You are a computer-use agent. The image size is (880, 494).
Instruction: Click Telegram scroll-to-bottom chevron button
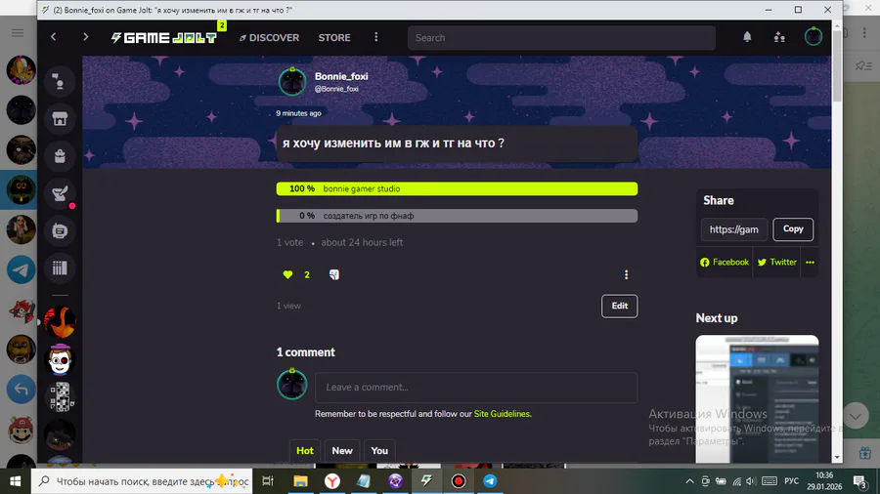pos(856,416)
